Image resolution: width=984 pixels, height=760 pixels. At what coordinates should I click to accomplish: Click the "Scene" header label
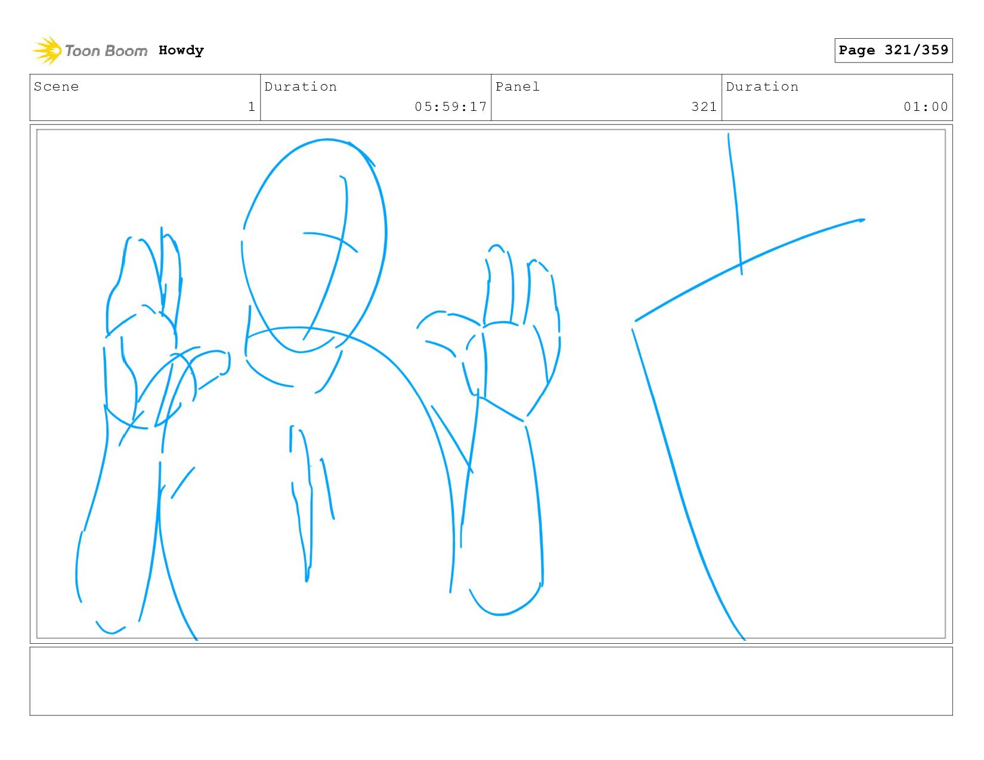[56, 86]
